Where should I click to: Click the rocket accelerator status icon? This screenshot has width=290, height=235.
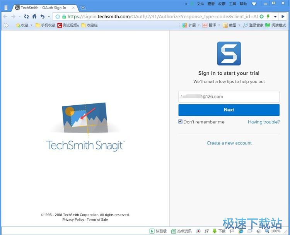[x=206, y=231]
